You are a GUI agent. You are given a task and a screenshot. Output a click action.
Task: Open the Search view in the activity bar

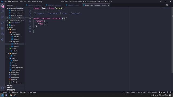(2, 11)
